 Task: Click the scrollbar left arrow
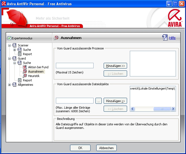tap(133, 109)
